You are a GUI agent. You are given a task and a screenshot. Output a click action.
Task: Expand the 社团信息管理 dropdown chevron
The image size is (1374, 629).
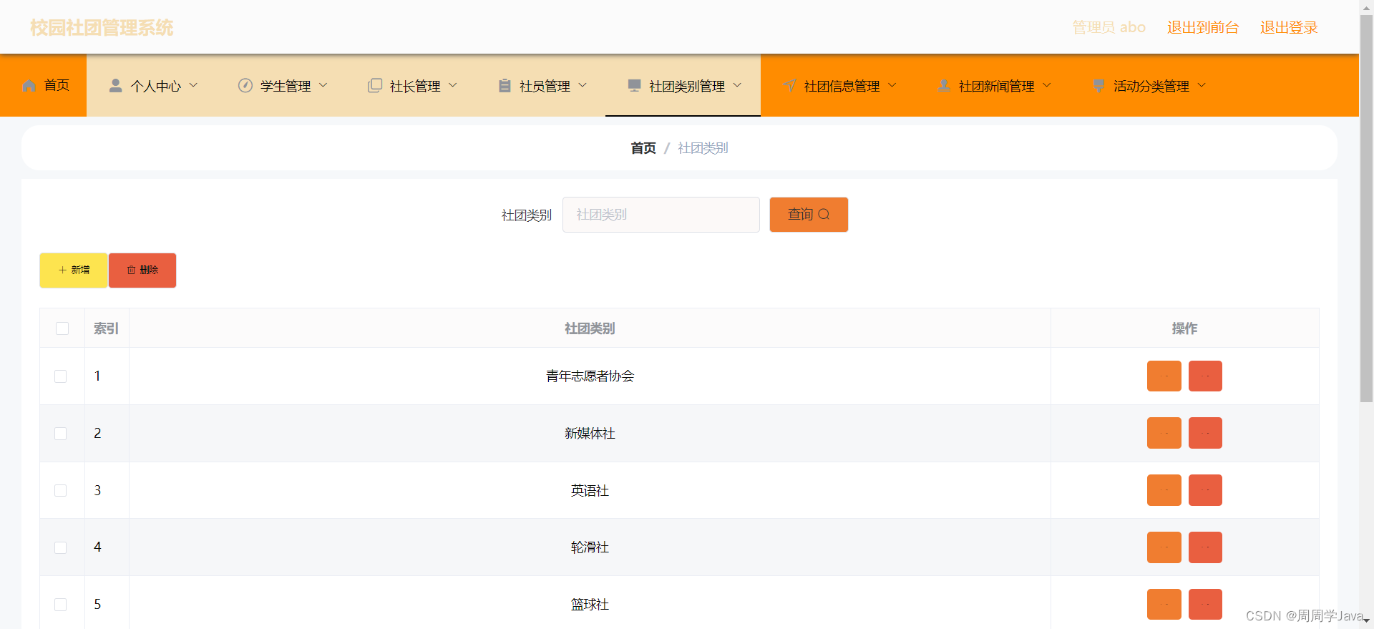(892, 85)
